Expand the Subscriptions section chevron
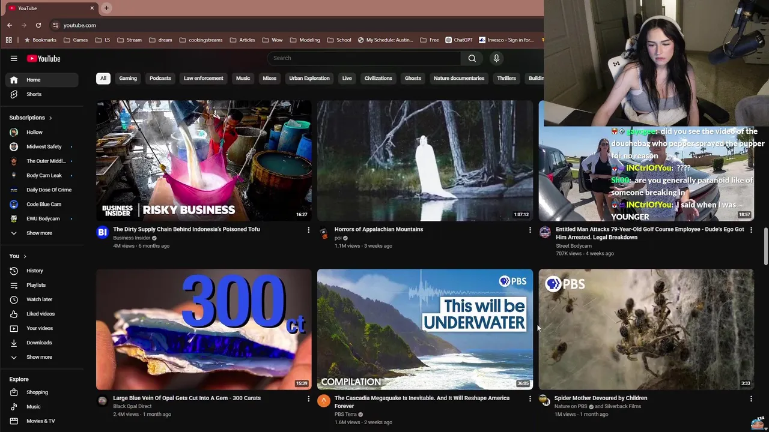Viewport: 769px width, 432px height. [50, 118]
